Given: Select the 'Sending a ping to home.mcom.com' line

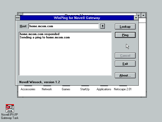Looking at the screenshot, I should click(x=45, y=37).
